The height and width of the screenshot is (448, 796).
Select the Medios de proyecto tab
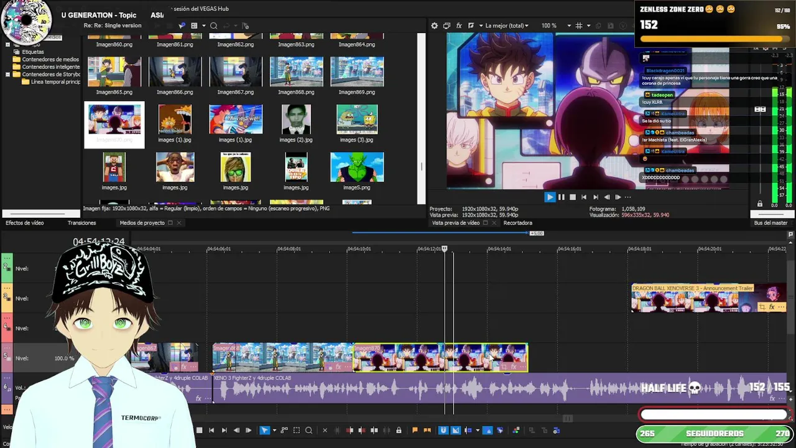click(x=142, y=223)
